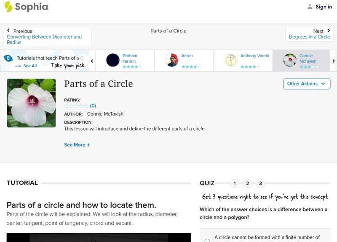Viewport: 337px width, 242px height.
Task: Select Aaron's avatar picture
Action: click(x=171, y=60)
